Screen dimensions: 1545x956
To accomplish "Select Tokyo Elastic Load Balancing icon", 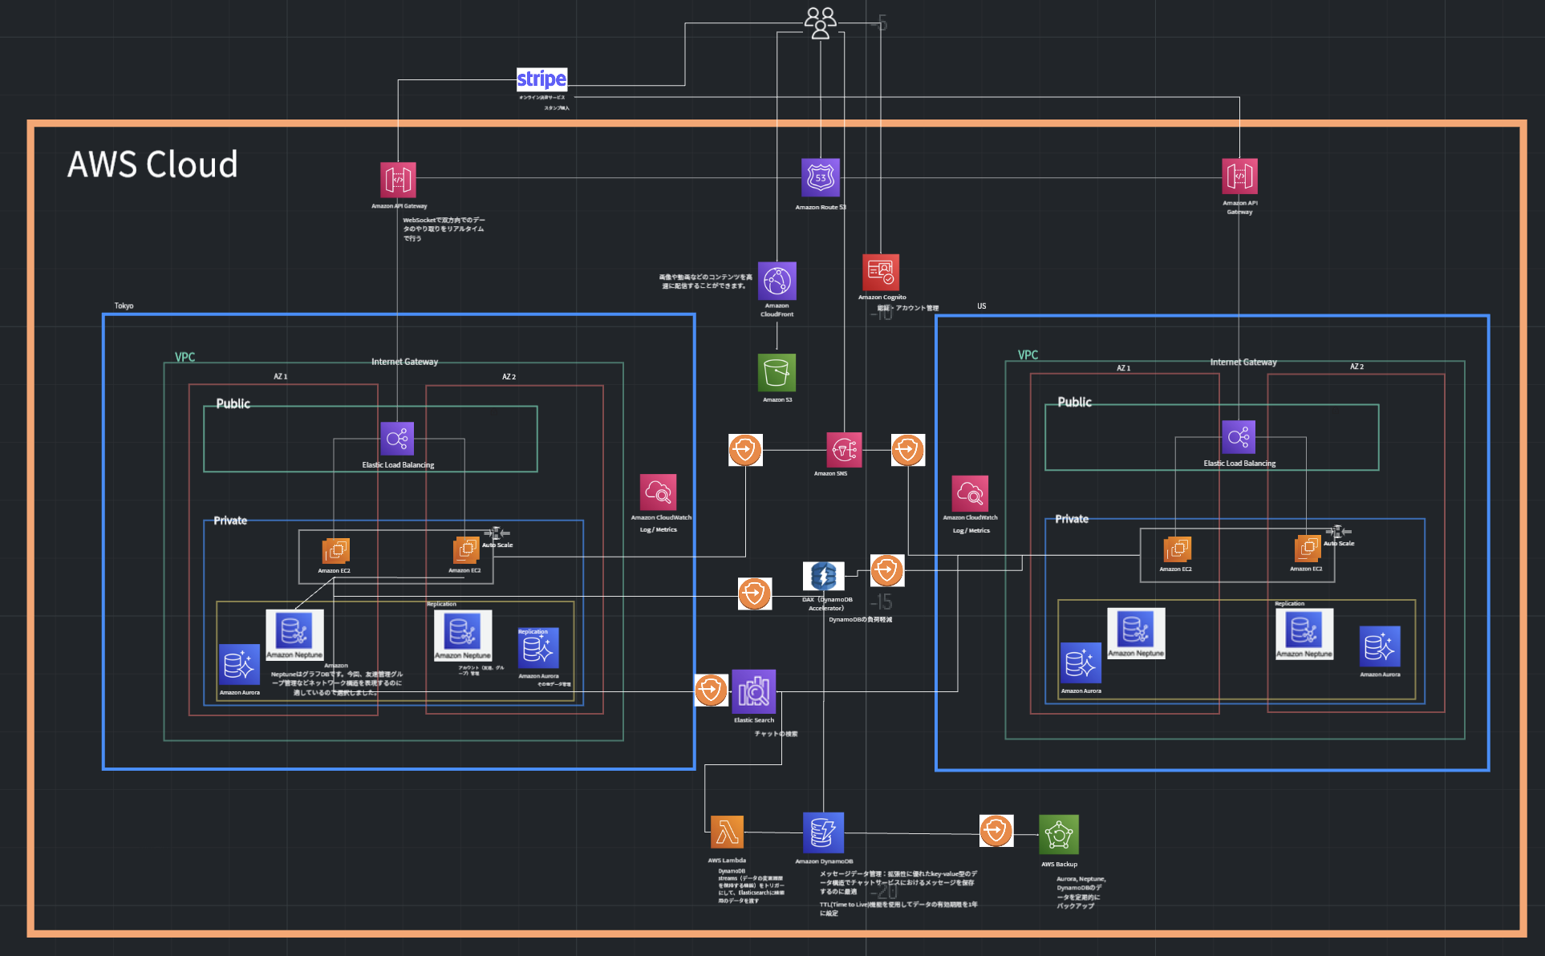I will point(397,439).
